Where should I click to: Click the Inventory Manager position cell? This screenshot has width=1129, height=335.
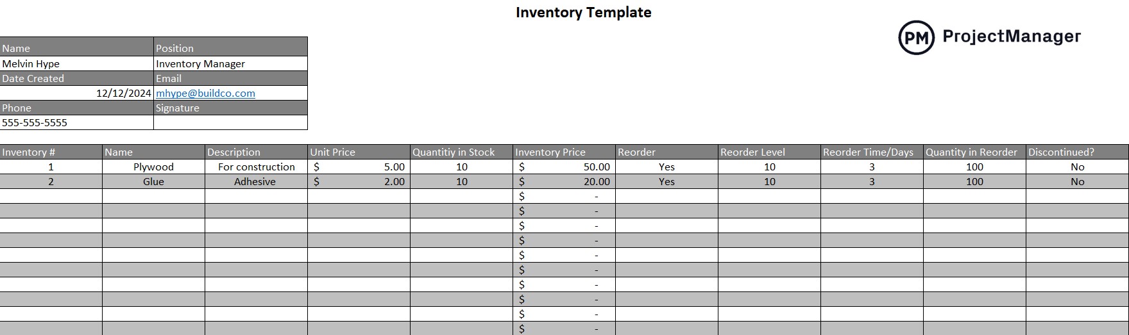click(x=231, y=63)
